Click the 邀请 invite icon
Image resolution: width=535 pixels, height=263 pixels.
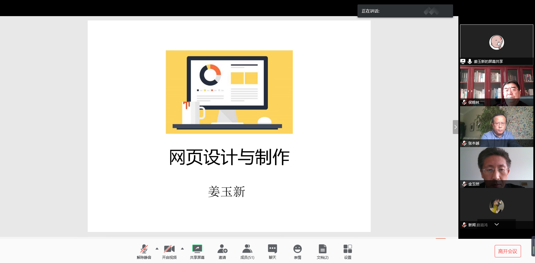click(x=222, y=251)
